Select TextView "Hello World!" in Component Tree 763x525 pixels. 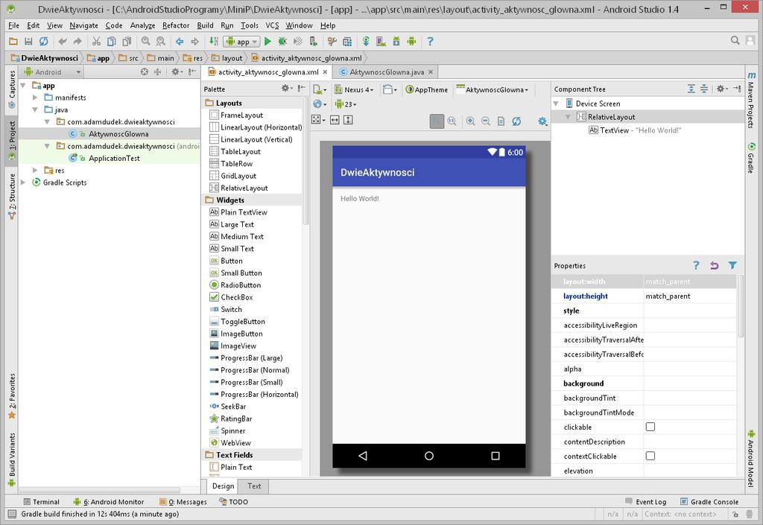point(635,130)
